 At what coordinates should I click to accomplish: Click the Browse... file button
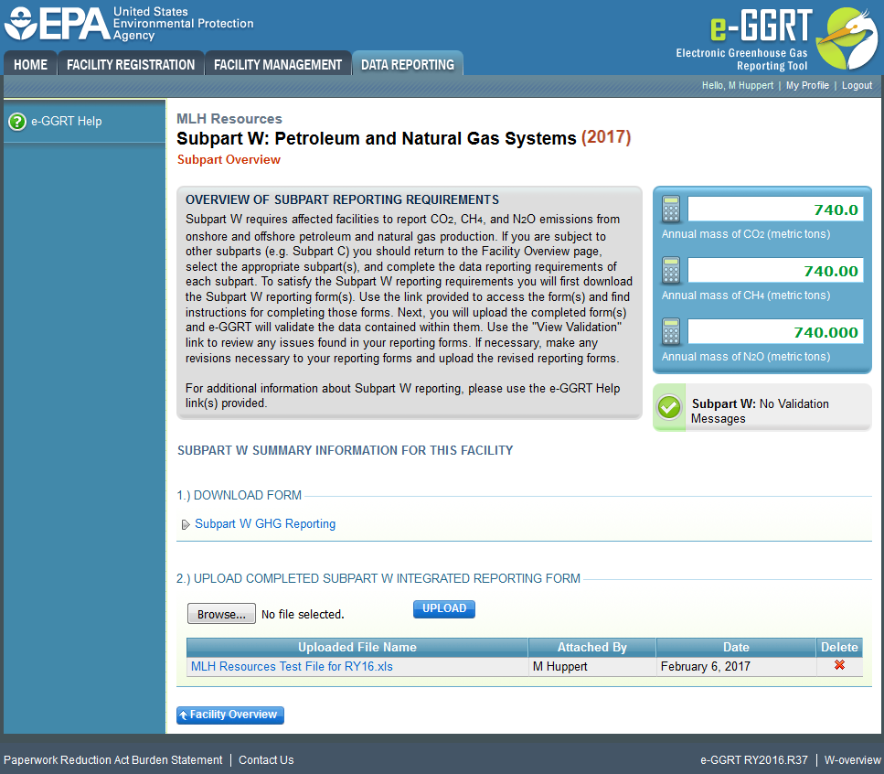click(221, 614)
